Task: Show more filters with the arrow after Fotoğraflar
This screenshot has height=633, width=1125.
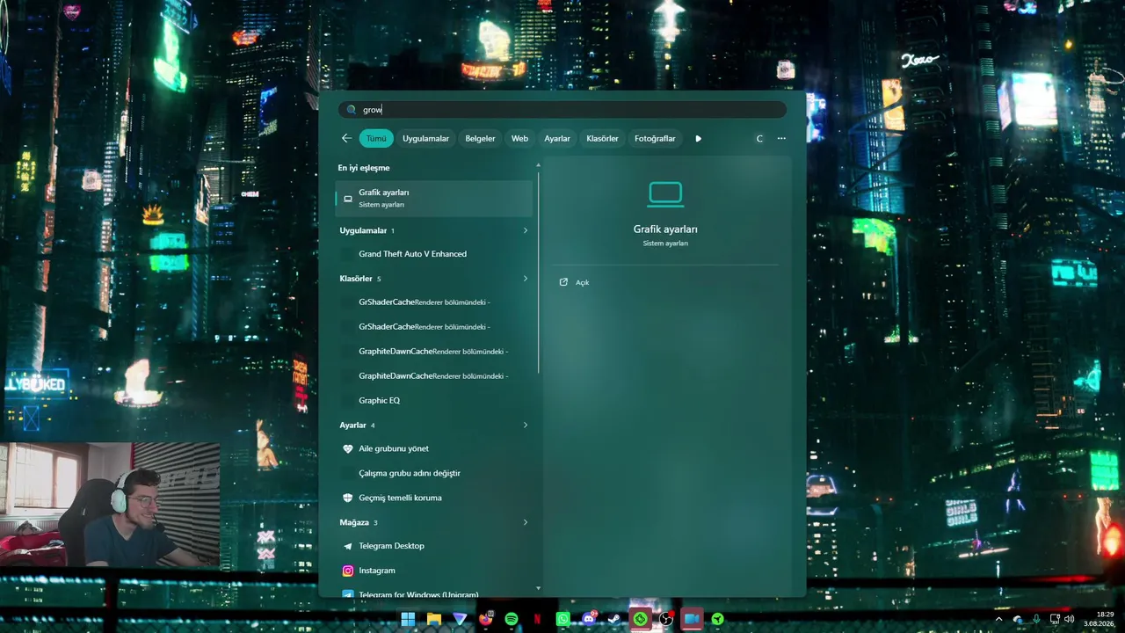Action: pyautogui.click(x=699, y=138)
